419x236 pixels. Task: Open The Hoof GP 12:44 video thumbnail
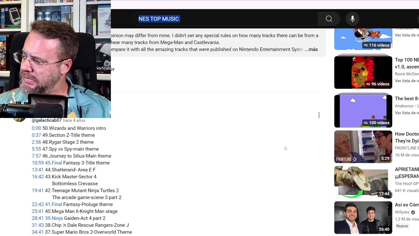[363, 182]
